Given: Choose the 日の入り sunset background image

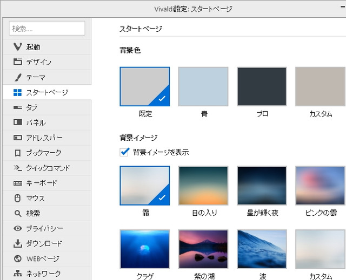Looking at the screenshot, I should click(203, 186).
